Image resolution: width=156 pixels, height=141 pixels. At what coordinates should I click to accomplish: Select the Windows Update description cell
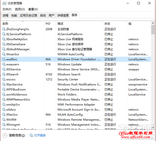click(x=69, y=64)
